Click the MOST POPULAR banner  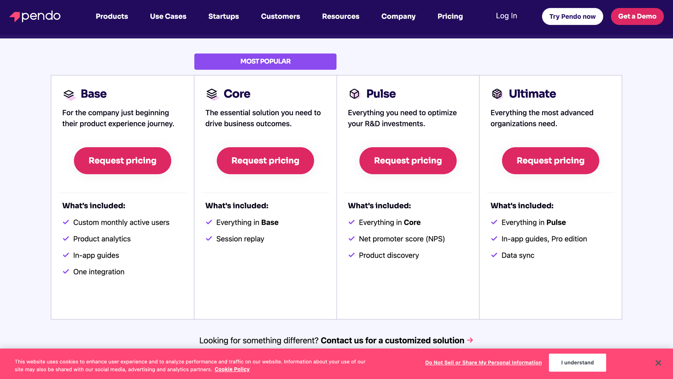click(x=265, y=61)
